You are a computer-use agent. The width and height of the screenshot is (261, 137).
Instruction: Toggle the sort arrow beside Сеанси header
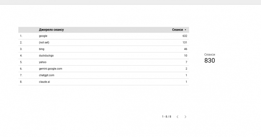pyautogui.click(x=185, y=30)
